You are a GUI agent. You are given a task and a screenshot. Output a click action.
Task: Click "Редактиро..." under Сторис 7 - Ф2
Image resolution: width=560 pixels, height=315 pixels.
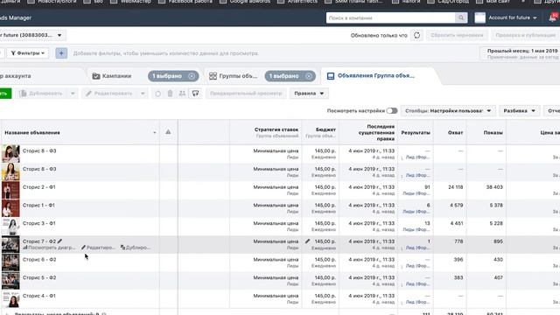coord(98,248)
